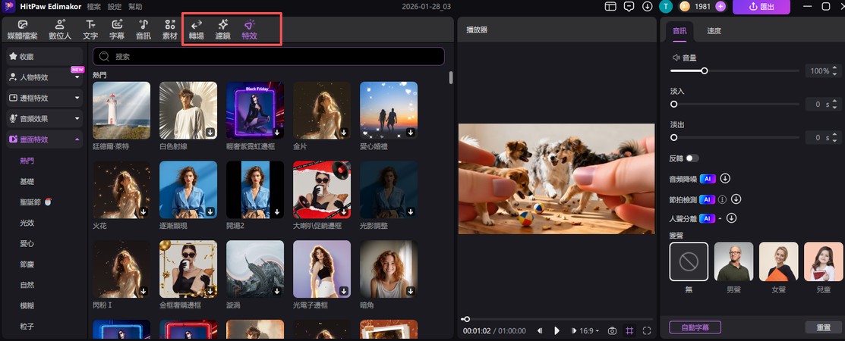Open the download center icon in title bar

click(647, 7)
